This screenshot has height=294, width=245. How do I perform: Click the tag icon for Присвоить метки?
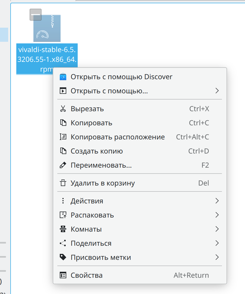pos(63,257)
